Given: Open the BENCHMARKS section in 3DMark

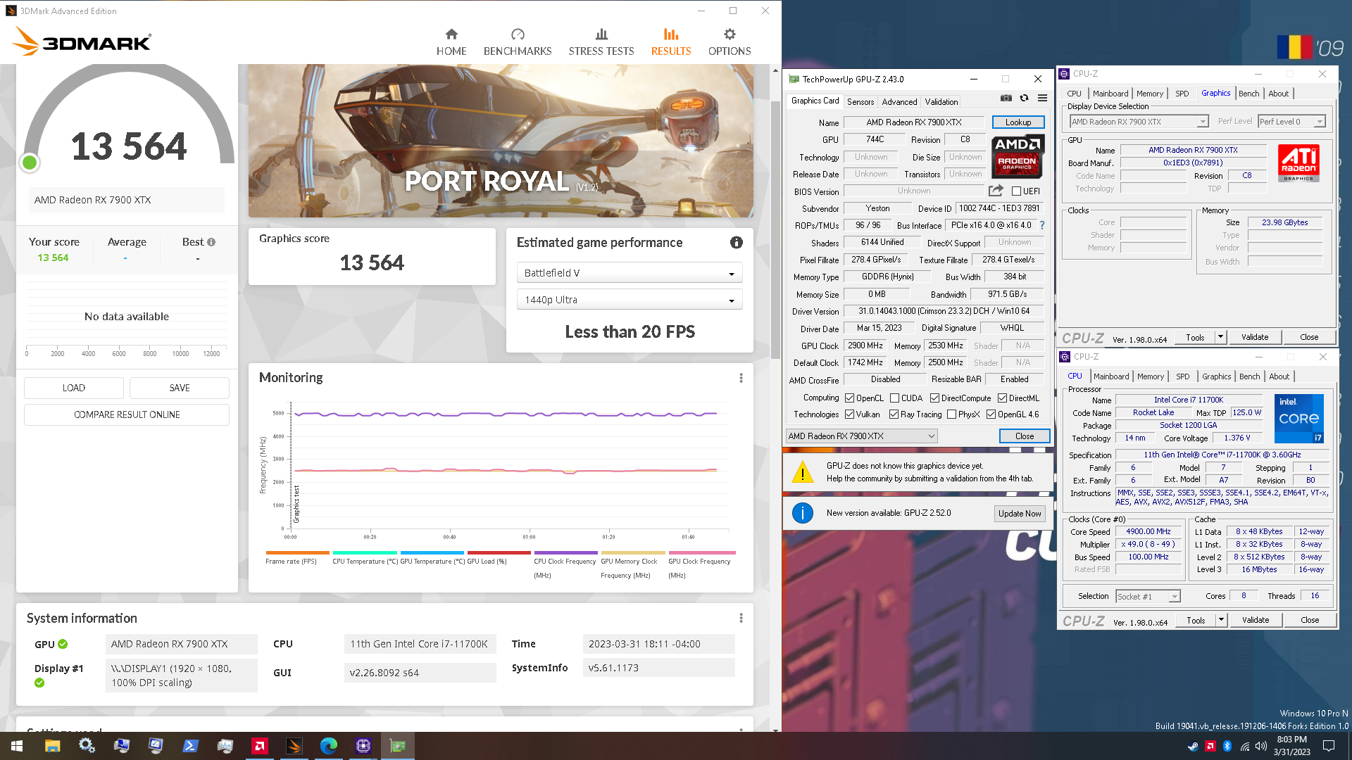Looking at the screenshot, I should (518, 42).
